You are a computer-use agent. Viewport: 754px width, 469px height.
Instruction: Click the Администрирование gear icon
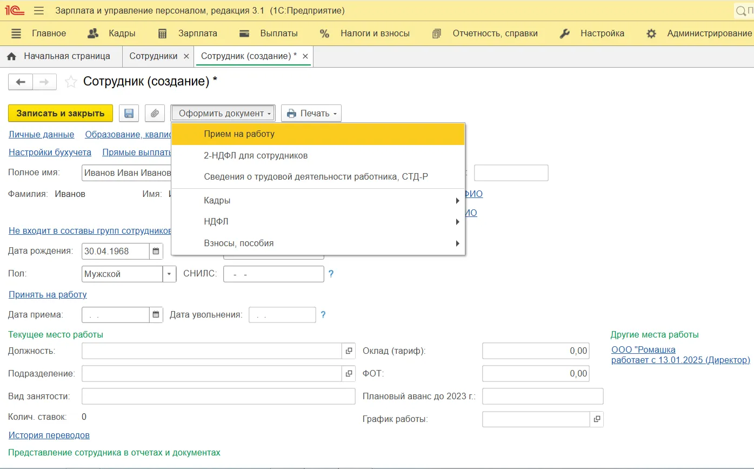(x=651, y=34)
